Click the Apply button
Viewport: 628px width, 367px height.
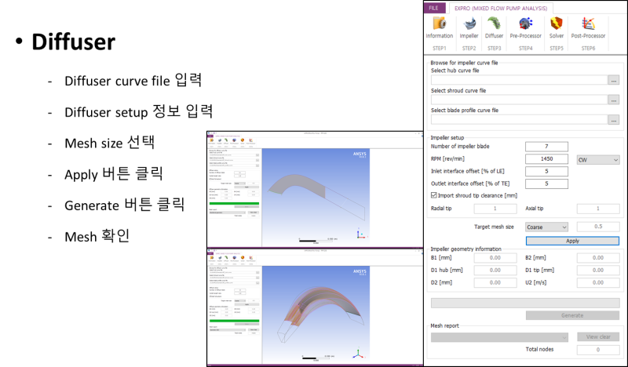(572, 241)
